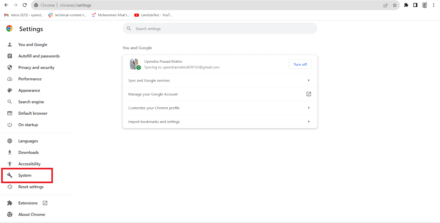Click the power icon for On startup
Image resolution: width=440 pixels, height=223 pixels.
click(10, 125)
